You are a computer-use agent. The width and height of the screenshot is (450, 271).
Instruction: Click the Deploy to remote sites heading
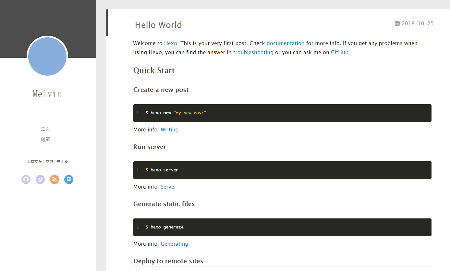point(168,261)
